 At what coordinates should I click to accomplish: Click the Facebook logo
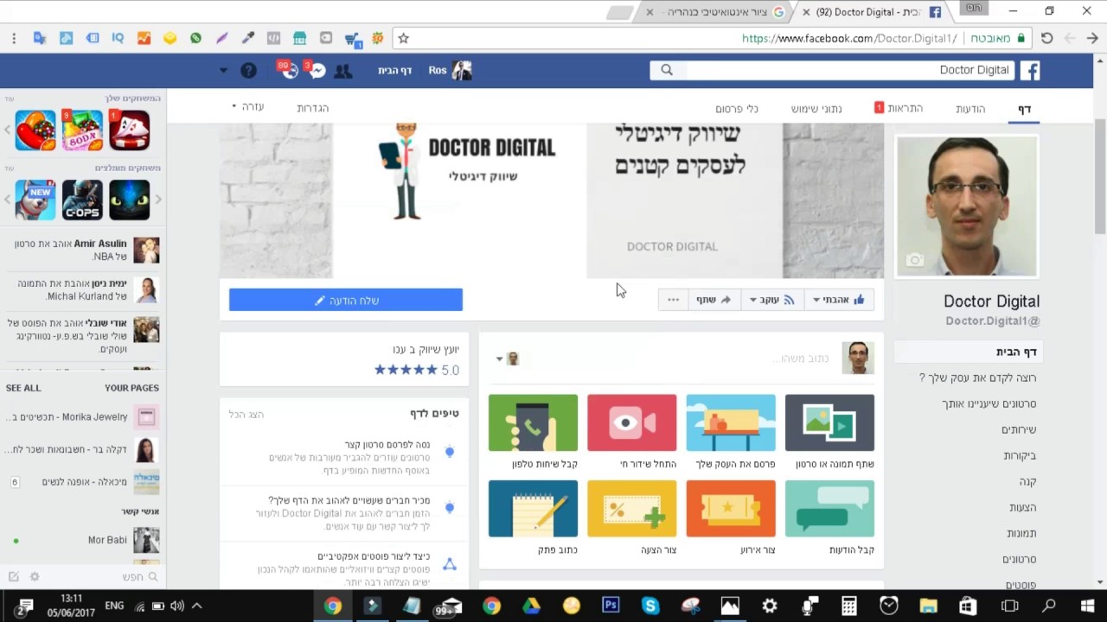(1029, 70)
